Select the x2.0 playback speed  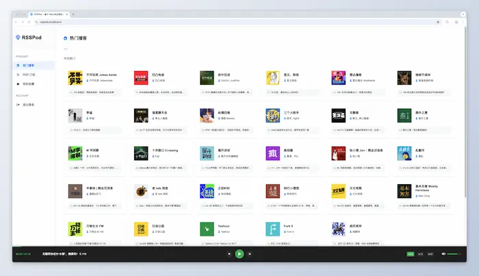430,254
